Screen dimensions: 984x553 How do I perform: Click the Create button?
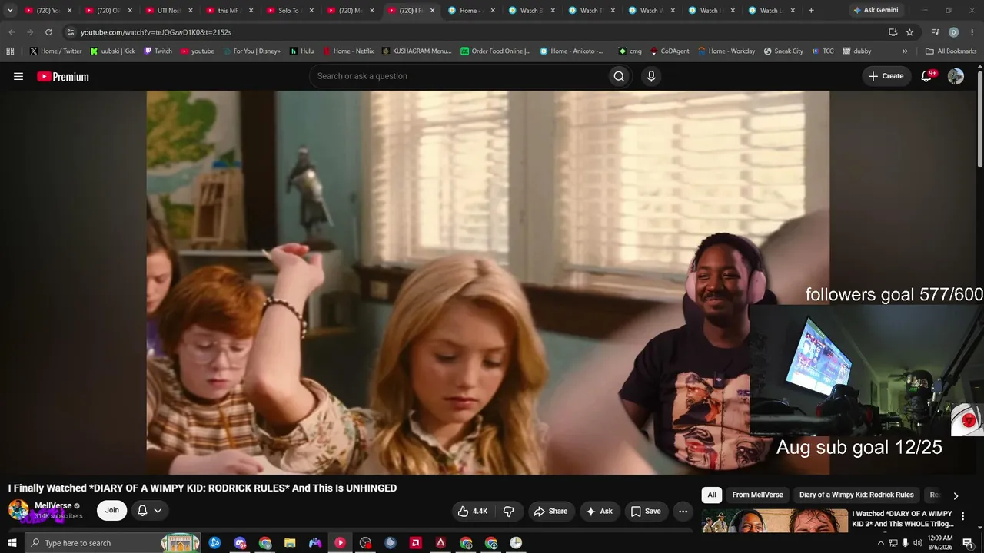point(886,76)
